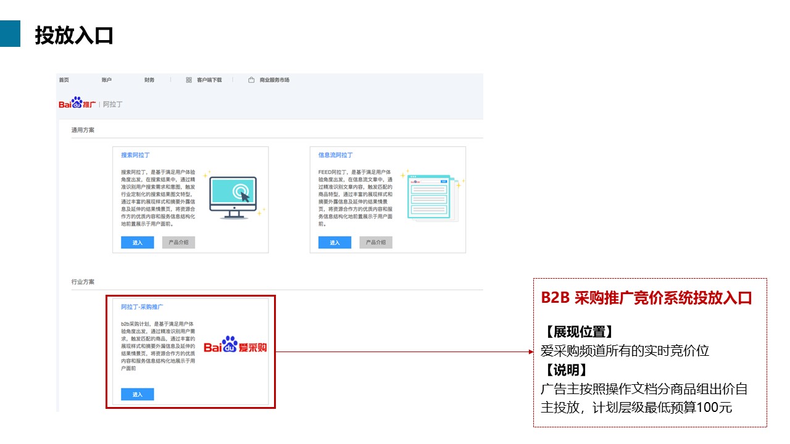790x444 pixels.
Task: Click the Baidu 推广 logo
Action: click(x=78, y=104)
